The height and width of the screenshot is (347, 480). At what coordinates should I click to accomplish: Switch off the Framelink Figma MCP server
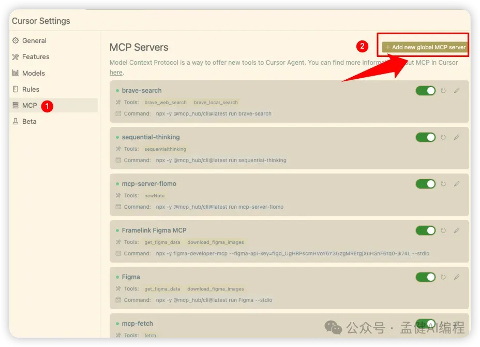pos(426,230)
